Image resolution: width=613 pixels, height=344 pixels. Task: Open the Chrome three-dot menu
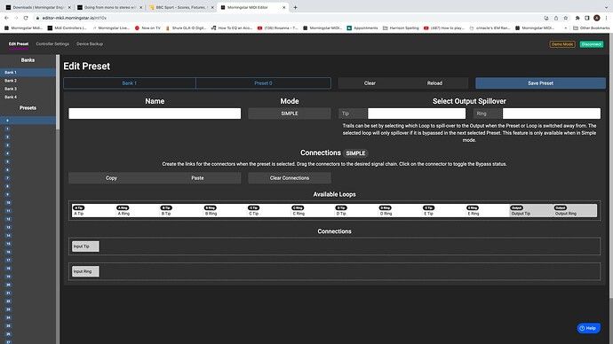607,18
